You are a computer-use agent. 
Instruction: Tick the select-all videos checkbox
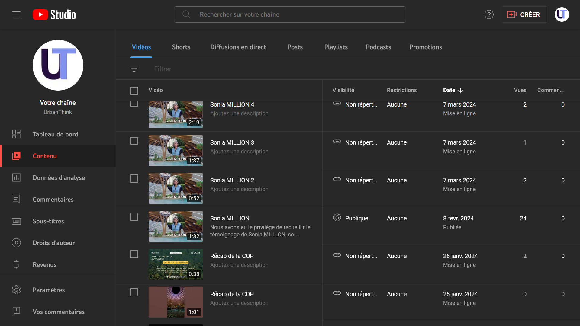[134, 91]
